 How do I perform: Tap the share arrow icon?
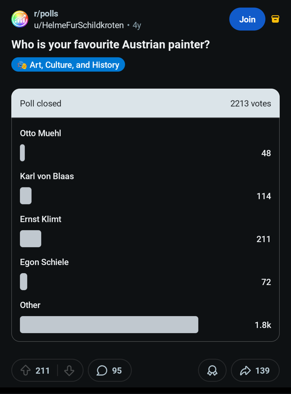[245, 370]
